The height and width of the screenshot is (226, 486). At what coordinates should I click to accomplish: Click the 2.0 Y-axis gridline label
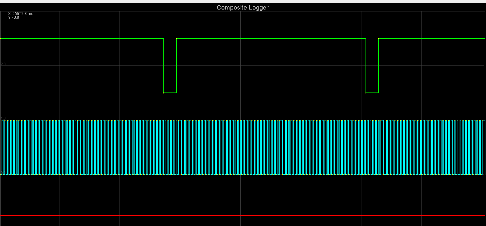[3, 64]
